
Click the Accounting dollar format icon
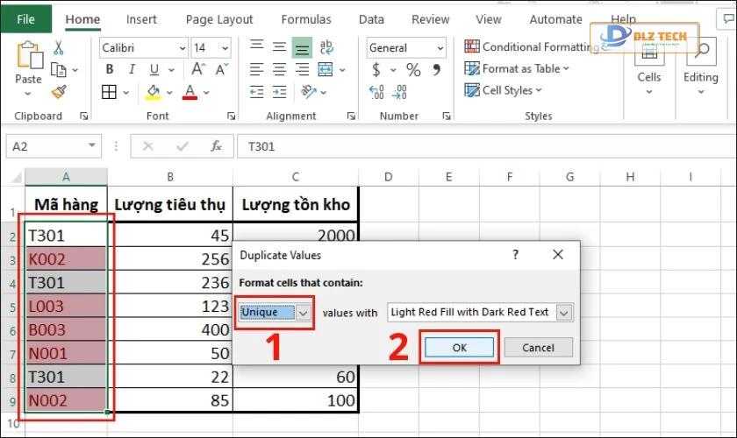point(376,70)
